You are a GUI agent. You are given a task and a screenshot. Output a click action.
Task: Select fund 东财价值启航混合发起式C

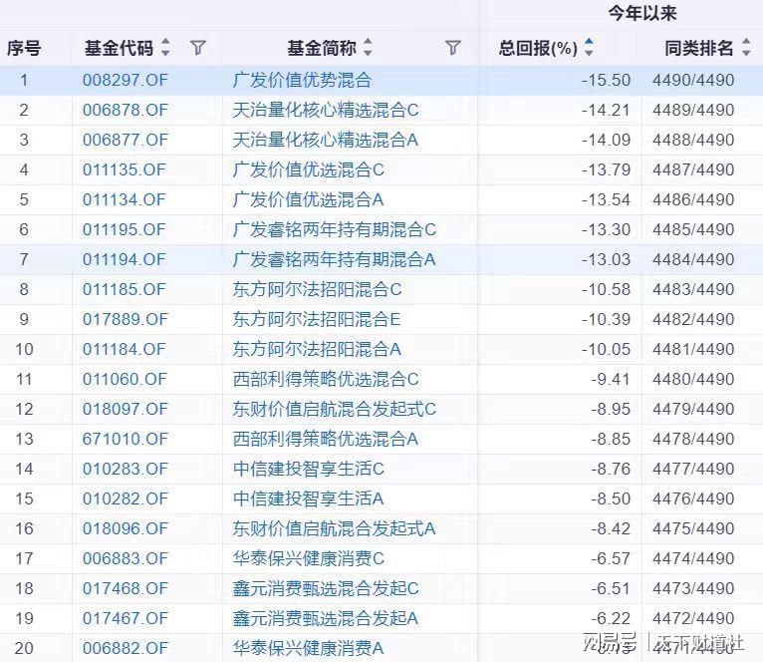(335, 409)
